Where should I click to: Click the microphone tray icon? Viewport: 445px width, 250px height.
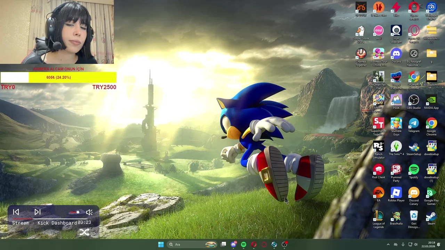coord(403,244)
